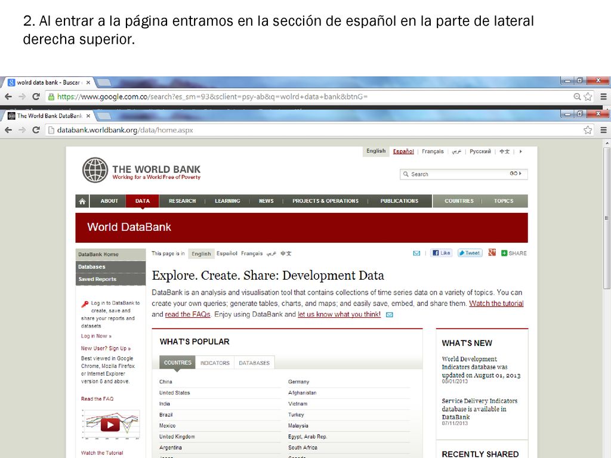Click the Google Plus share icon
This screenshot has height=458, width=611.
tap(492, 253)
